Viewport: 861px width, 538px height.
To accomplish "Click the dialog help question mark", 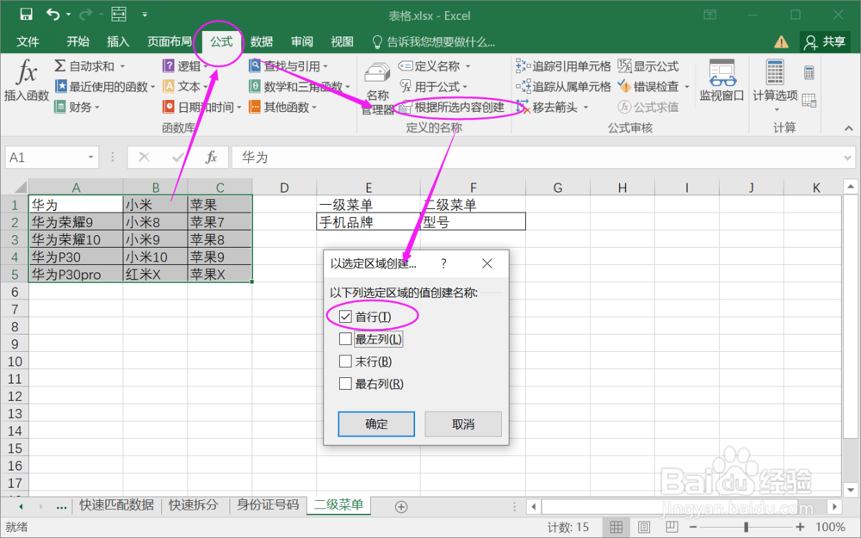I will 443,263.
